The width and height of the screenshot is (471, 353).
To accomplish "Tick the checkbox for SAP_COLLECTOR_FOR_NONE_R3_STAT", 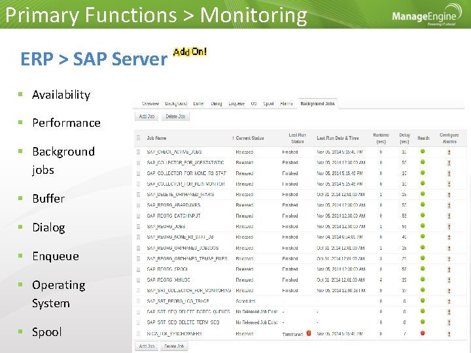I will click(139, 173).
